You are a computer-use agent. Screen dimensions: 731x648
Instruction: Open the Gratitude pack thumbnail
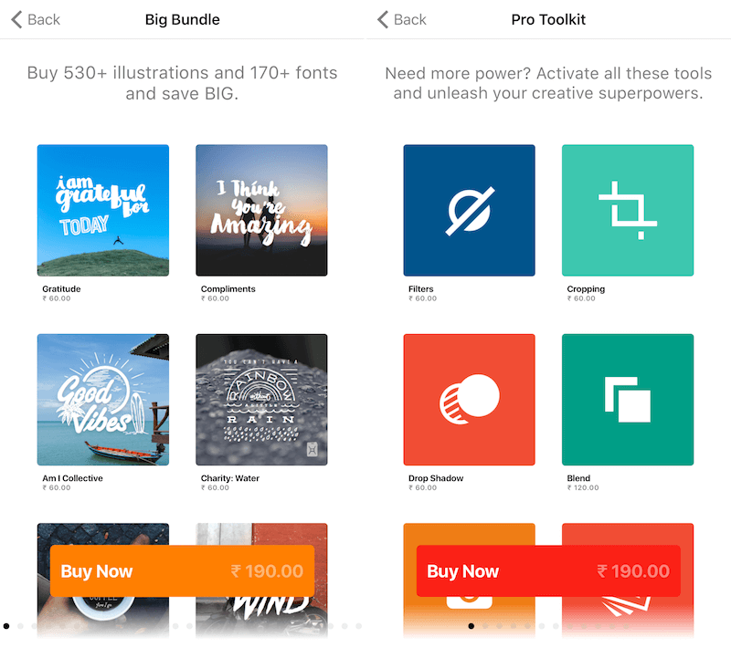click(x=103, y=210)
